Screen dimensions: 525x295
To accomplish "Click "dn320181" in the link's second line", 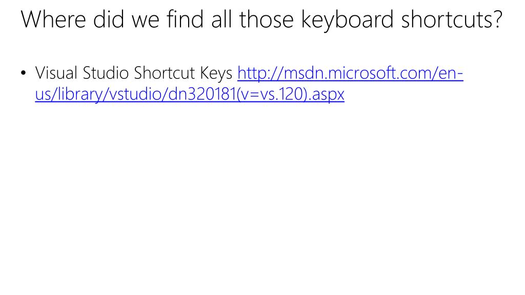I will point(202,94).
